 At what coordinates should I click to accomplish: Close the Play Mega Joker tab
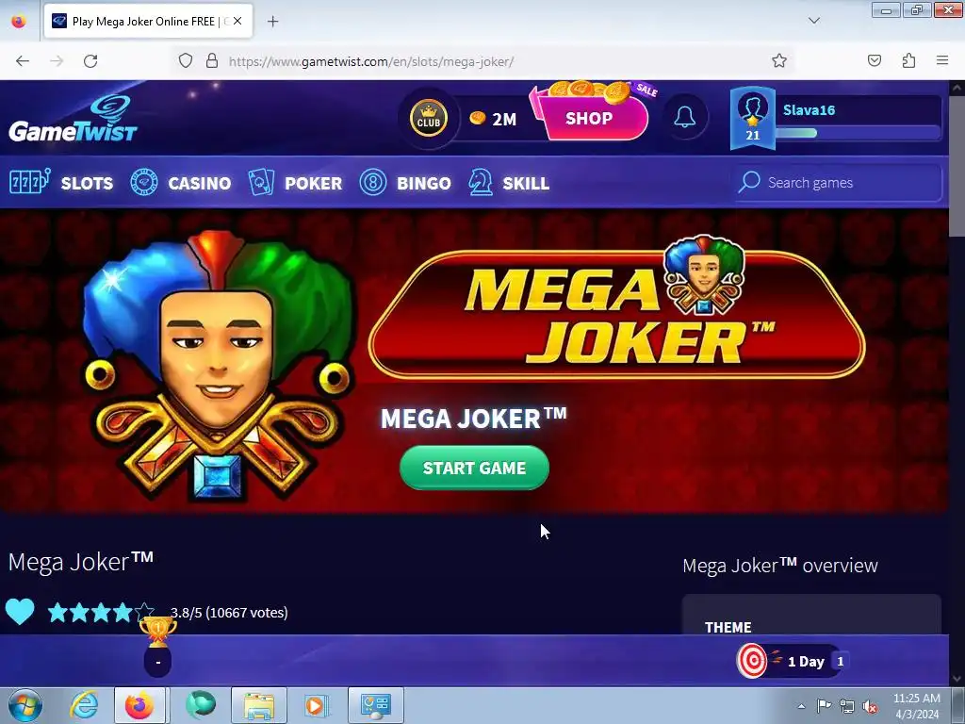point(237,21)
